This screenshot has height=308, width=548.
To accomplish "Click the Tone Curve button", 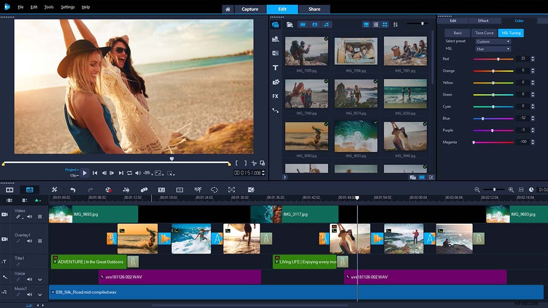I will point(484,33).
